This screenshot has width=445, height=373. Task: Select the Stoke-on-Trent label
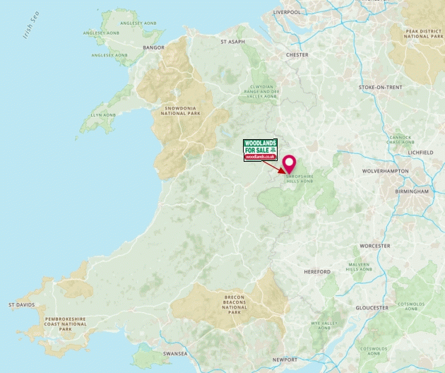(380, 88)
